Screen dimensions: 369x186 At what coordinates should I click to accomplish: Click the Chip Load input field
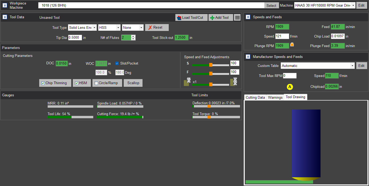coord(338,36)
